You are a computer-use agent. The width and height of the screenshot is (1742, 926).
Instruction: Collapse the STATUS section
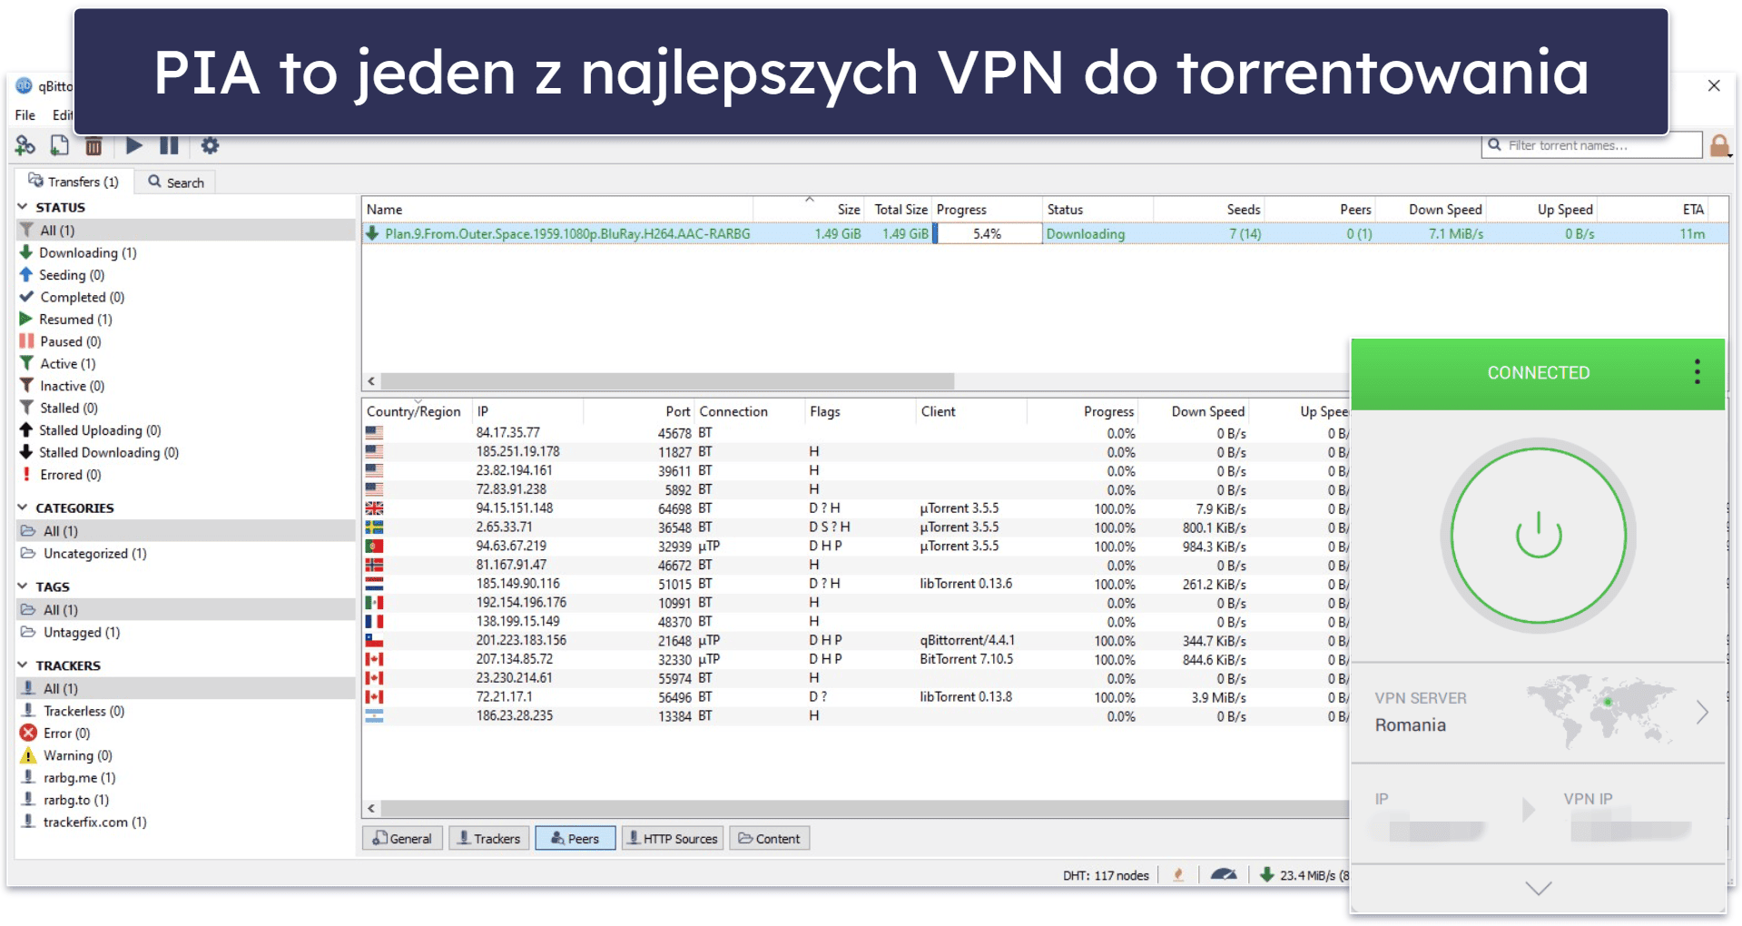point(23,207)
